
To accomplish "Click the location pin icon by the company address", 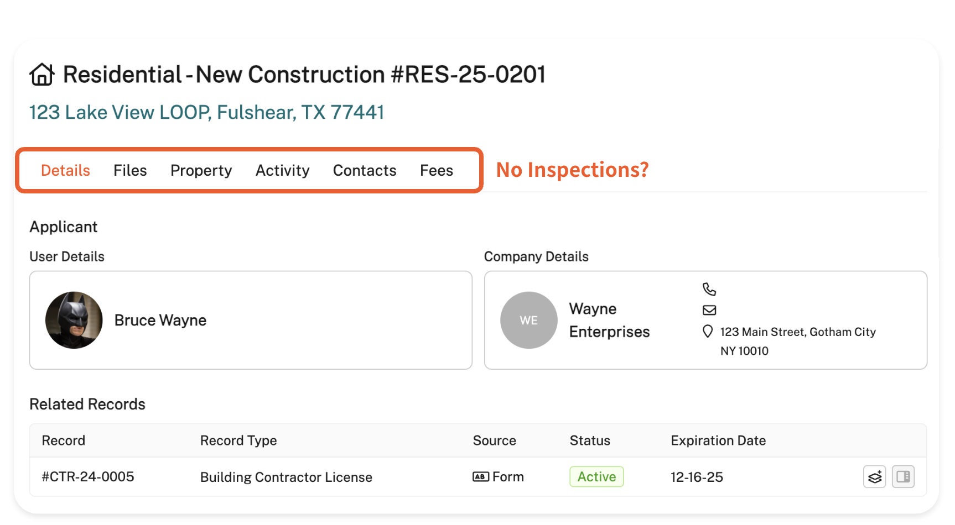I will point(708,332).
